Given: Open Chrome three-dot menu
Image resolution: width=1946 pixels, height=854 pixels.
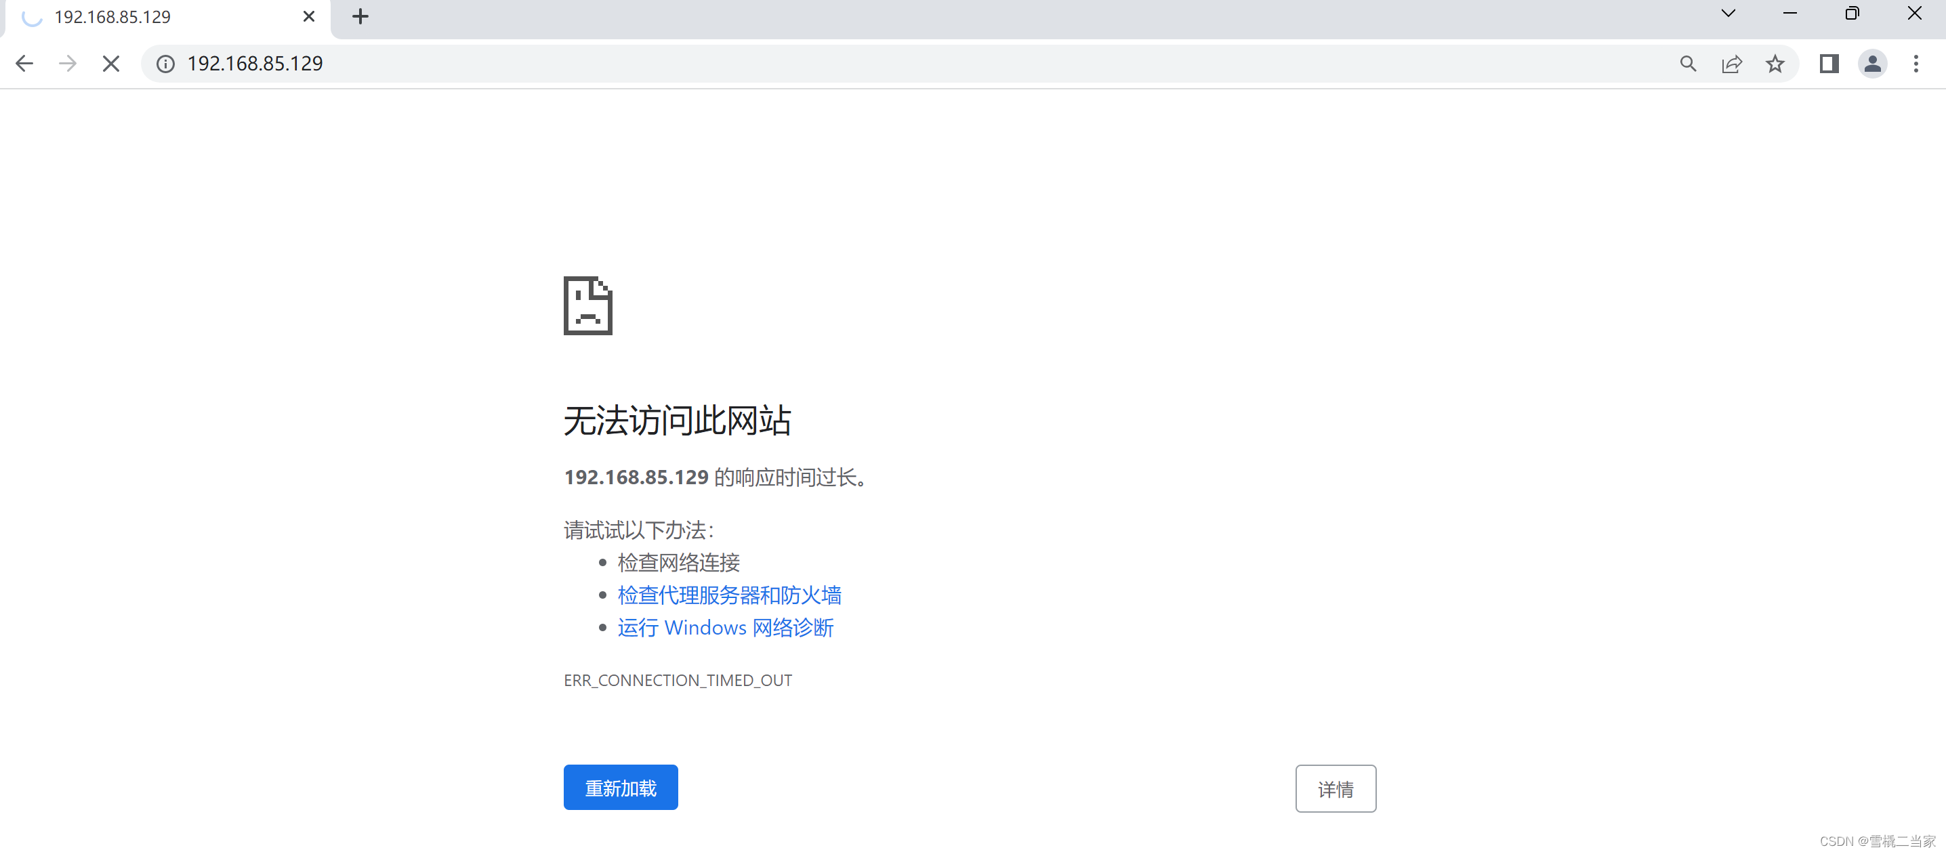Looking at the screenshot, I should (1916, 64).
